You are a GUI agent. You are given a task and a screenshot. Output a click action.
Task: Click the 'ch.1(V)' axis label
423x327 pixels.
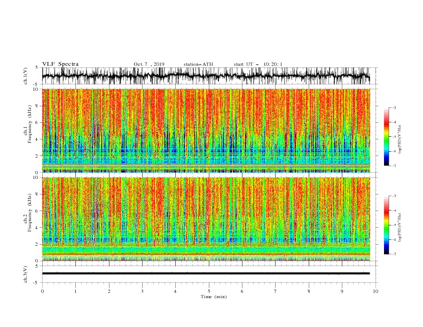tap(26, 76)
